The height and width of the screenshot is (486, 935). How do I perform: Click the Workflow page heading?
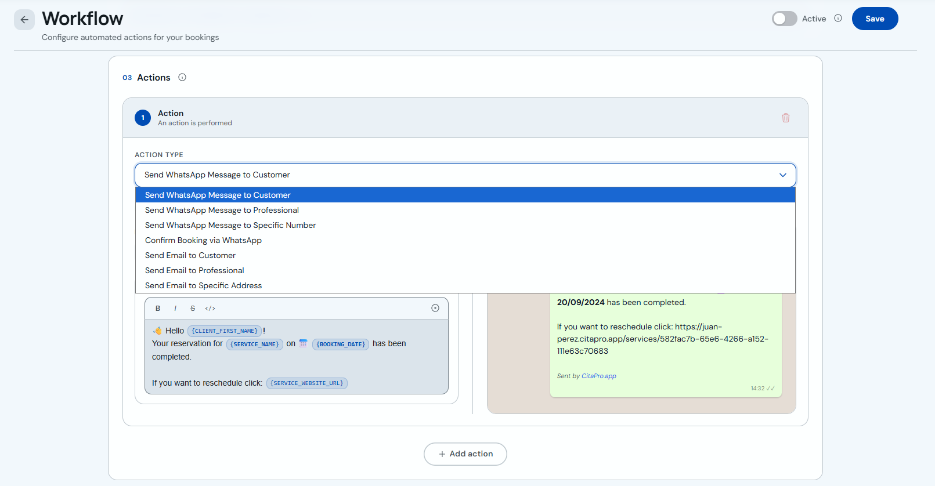pos(82,19)
